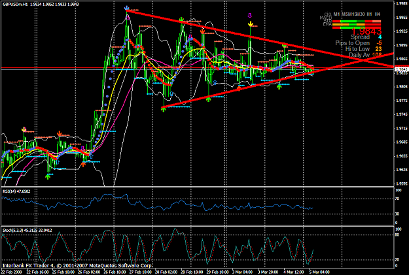Click the 80 level label on the Stochastic scale
This screenshot has width=409, height=275.
(x=397, y=235)
